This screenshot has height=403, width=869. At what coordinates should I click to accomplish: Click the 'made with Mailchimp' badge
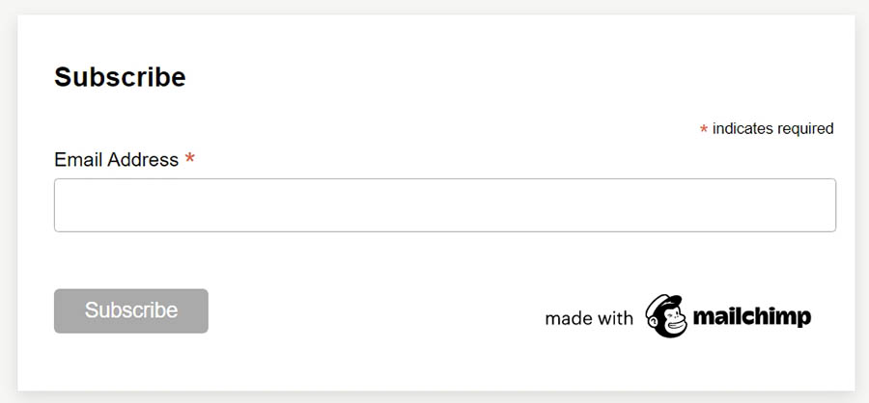coord(678,317)
